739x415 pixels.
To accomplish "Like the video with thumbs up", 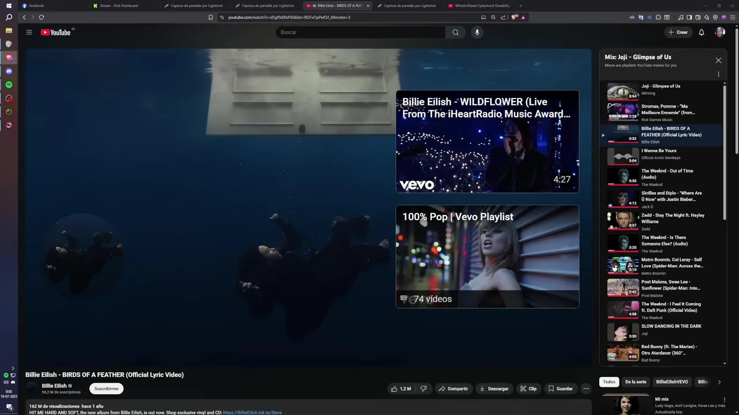I will pos(401,388).
